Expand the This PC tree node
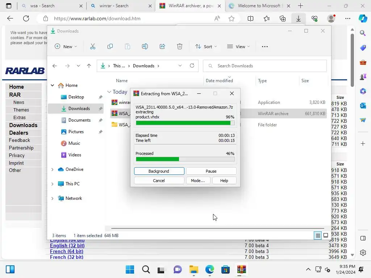Viewport: 371px width, 278px height. (x=52, y=184)
